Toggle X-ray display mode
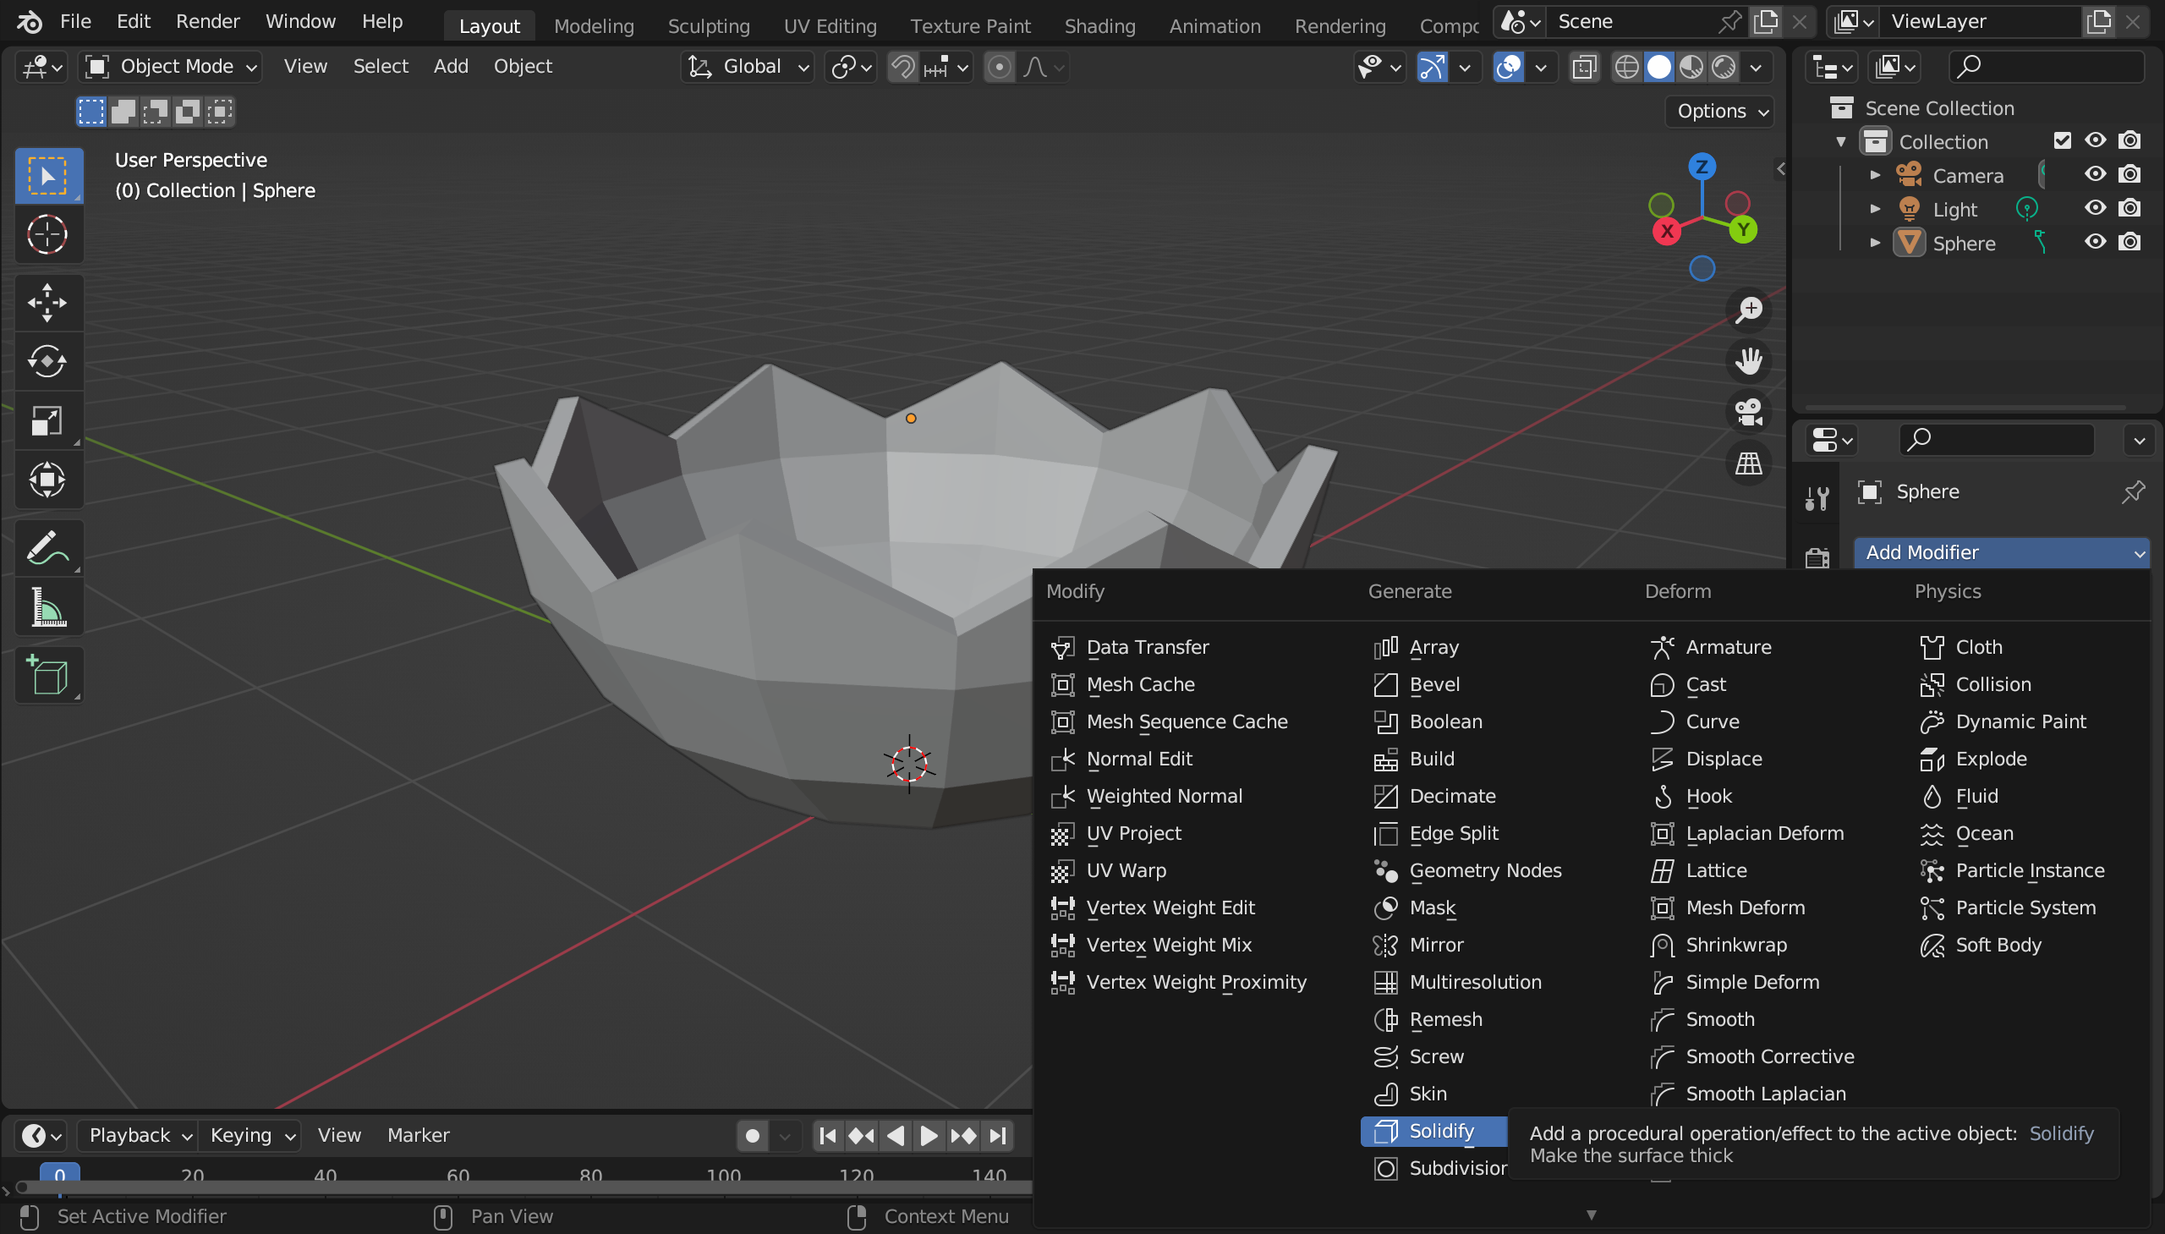This screenshot has width=2165, height=1234. [1584, 67]
